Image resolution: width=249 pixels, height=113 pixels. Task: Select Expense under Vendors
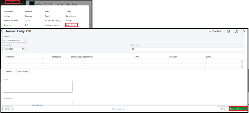29,16
